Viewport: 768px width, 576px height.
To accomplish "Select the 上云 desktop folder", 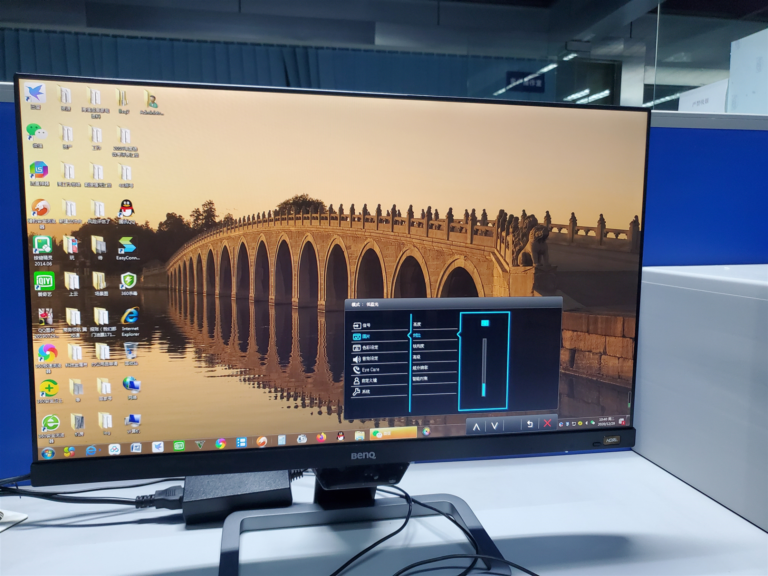I will click(72, 284).
